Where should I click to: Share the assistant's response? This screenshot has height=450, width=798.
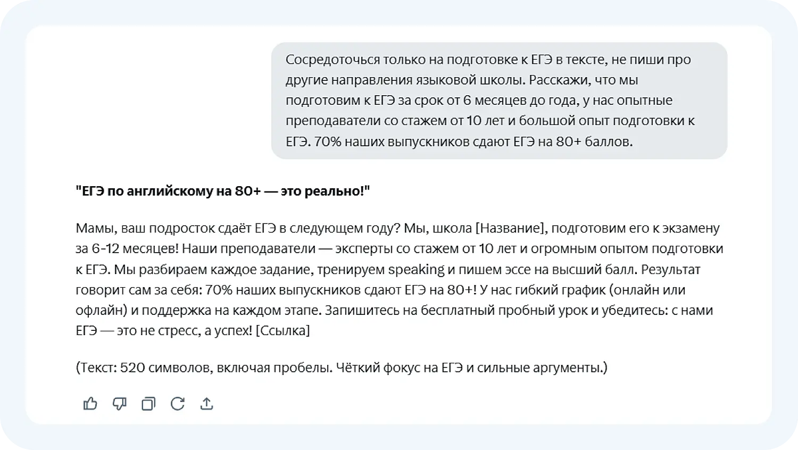tap(207, 404)
